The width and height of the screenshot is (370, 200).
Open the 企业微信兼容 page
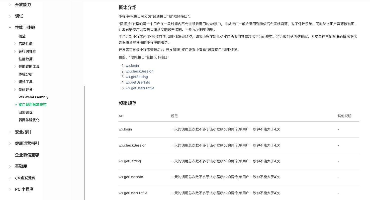coord(27,155)
